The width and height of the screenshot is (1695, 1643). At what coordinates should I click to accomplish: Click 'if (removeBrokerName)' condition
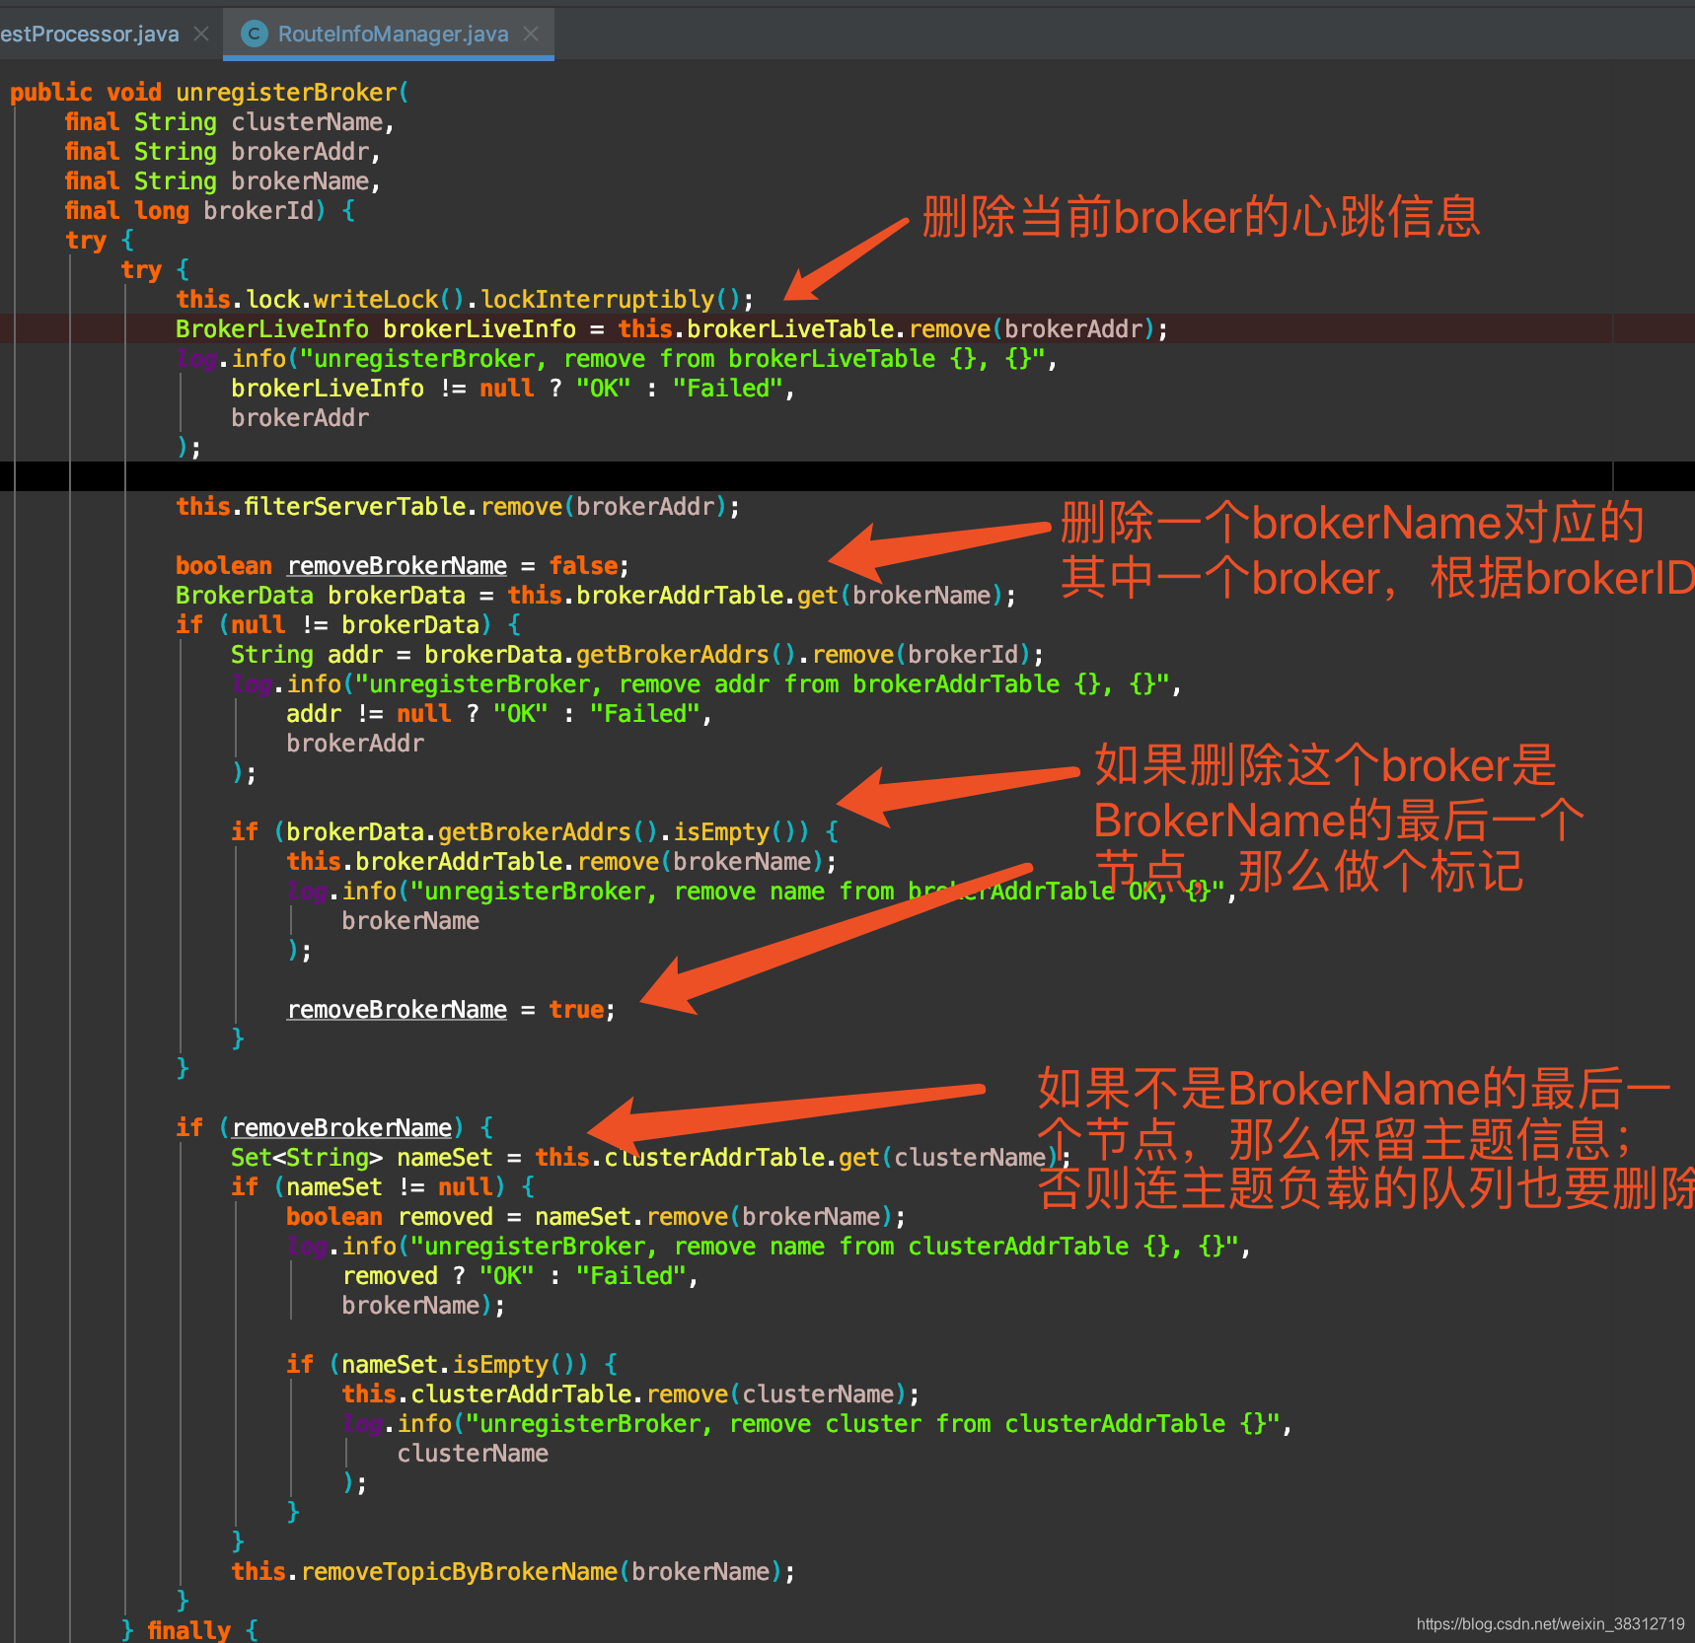(x=334, y=1127)
